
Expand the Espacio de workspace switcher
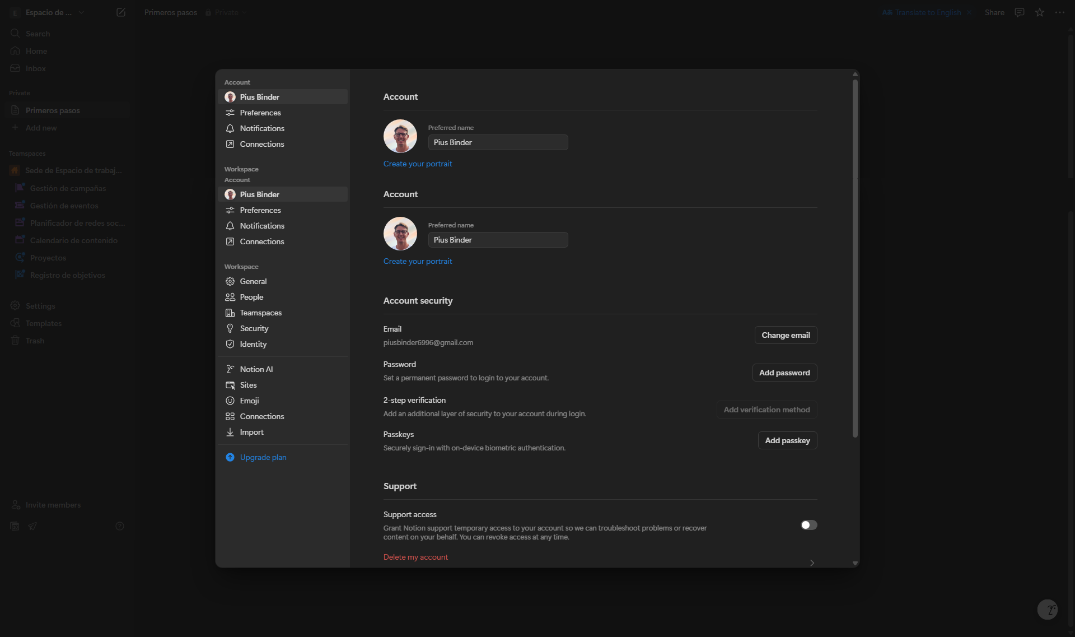[47, 12]
